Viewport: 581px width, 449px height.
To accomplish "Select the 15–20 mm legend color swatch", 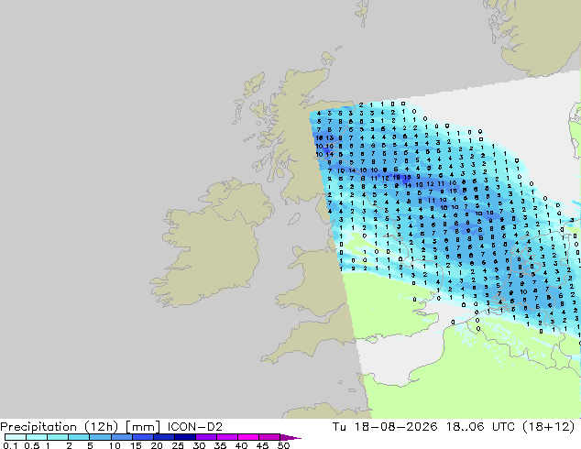I will pyautogui.click(x=142, y=437).
